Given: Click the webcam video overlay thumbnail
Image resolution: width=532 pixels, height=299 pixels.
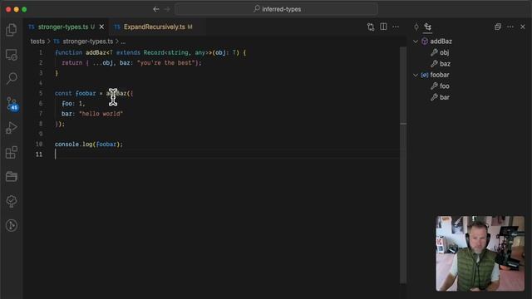Looking at the screenshot, I should 480,253.
